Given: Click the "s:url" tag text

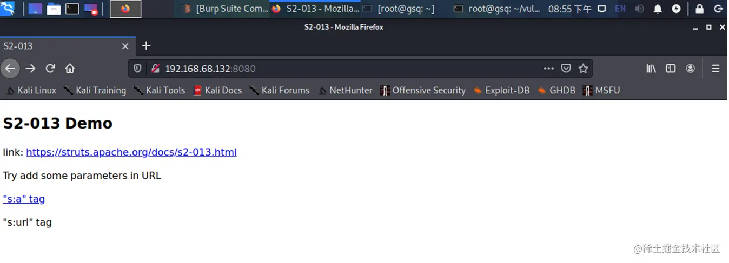Looking at the screenshot, I should click(x=27, y=222).
